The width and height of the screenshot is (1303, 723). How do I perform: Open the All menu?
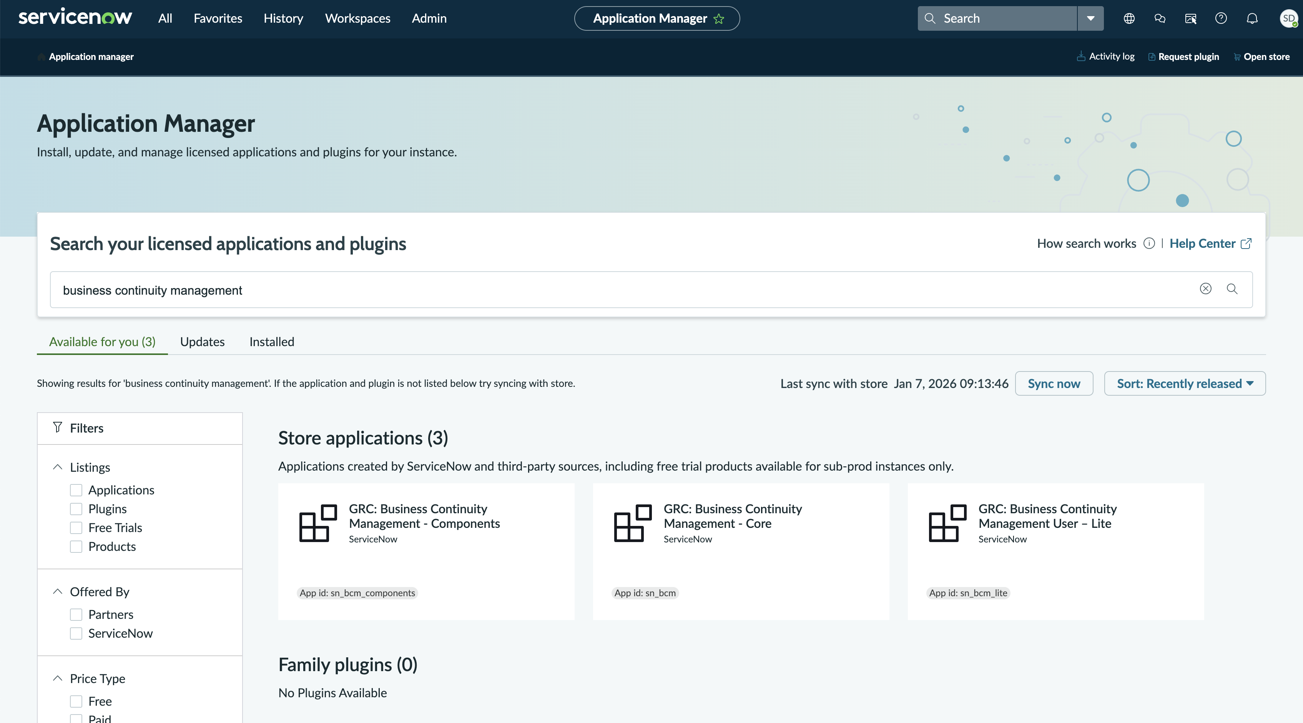(x=165, y=18)
